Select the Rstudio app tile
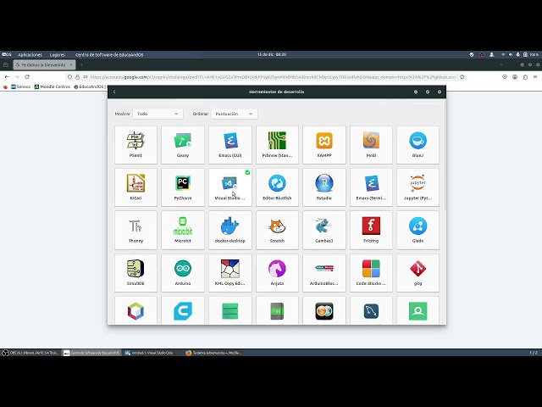The height and width of the screenshot is (407, 542). click(x=324, y=187)
